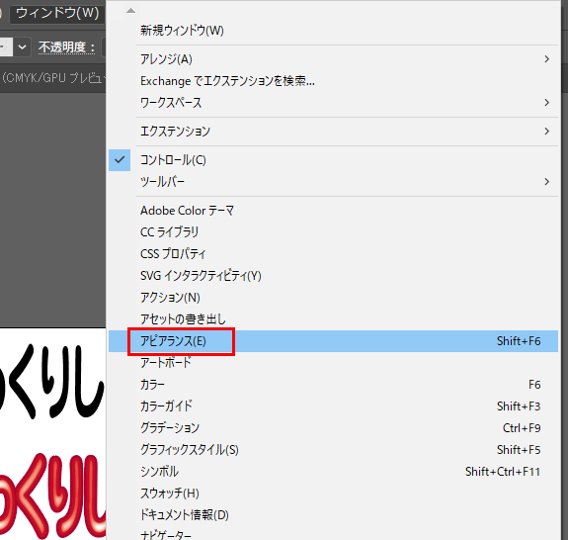Open SVG インタラクティビティ(Y) panel
This screenshot has width=568, height=540.
[x=333, y=276]
